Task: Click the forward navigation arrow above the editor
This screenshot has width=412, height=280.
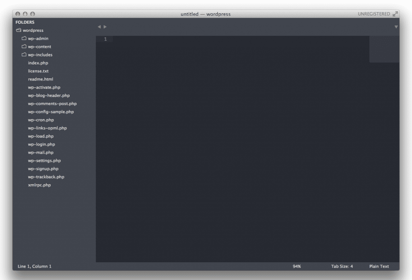Action: click(x=105, y=27)
